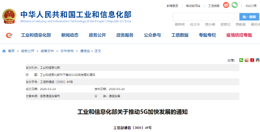The height and width of the screenshot is (132, 260).
Task: Open 工信数据 navigation menu
Action: click(180, 35)
